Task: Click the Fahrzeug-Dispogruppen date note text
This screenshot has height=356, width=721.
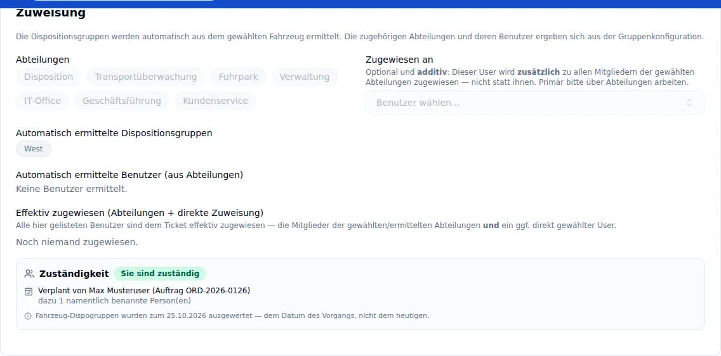Action: (232, 315)
